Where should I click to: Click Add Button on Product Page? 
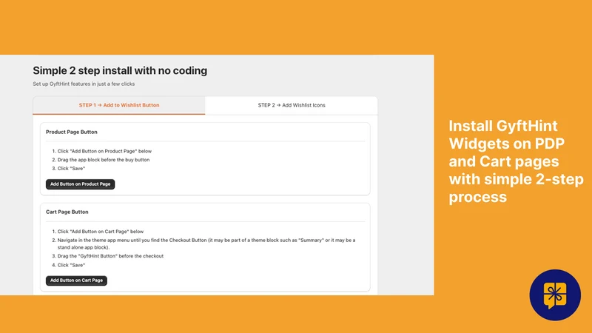pyautogui.click(x=81, y=184)
